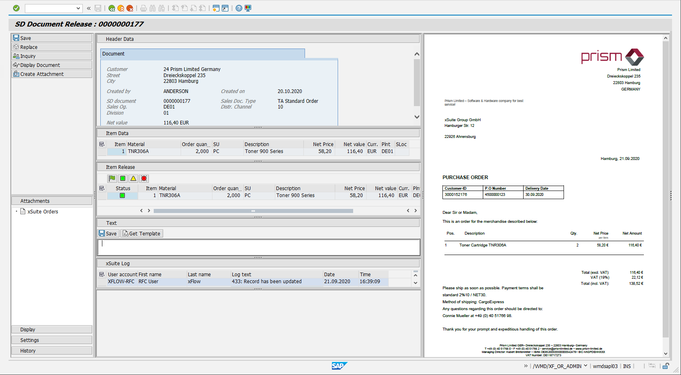681x375 pixels.
Task: Click the Save diskette icon in the Text section
Action: tap(102, 233)
